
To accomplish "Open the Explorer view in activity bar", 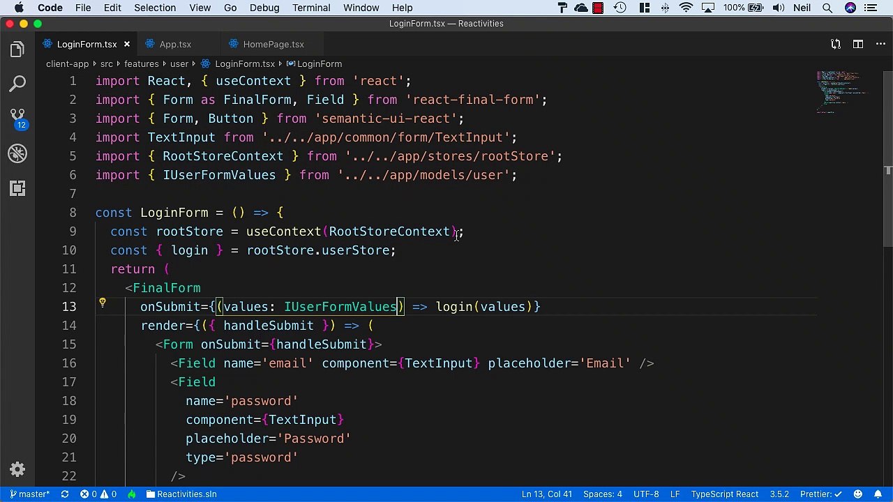I will pos(17,50).
